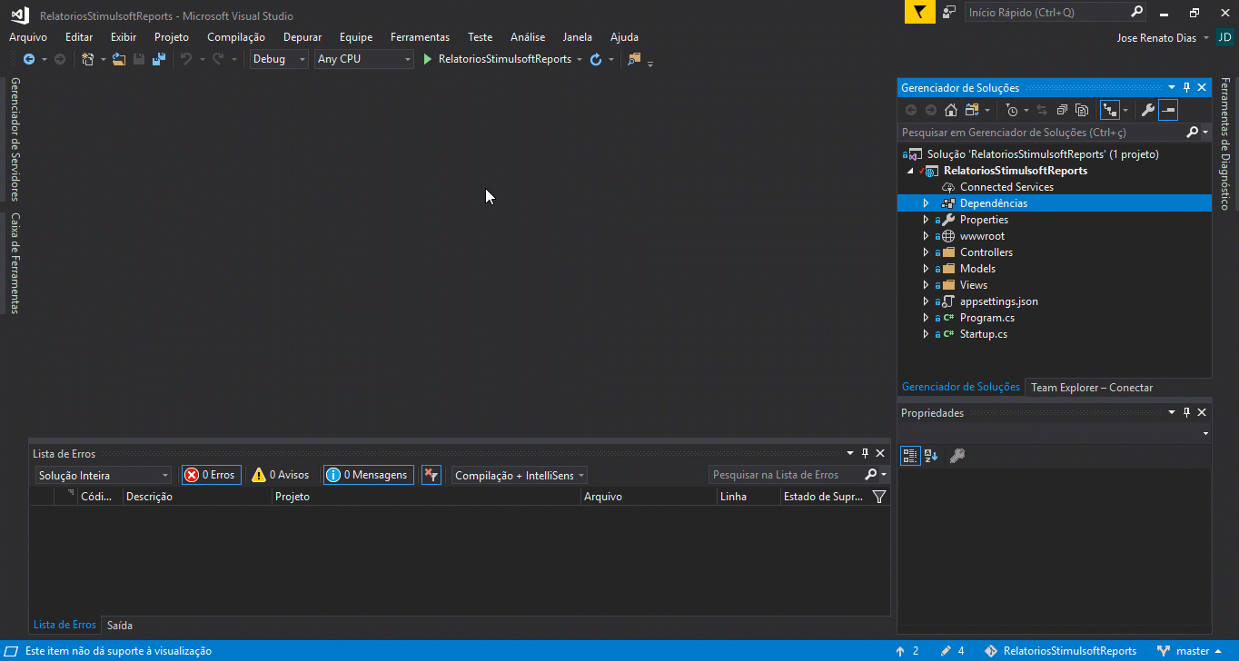1239x661 pixels.
Task: Start debugging RelatoriosStimulsoftReports with the play button
Action: (428, 59)
